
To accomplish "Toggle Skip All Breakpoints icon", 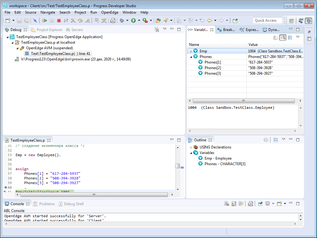I will (x=35, y=20).
